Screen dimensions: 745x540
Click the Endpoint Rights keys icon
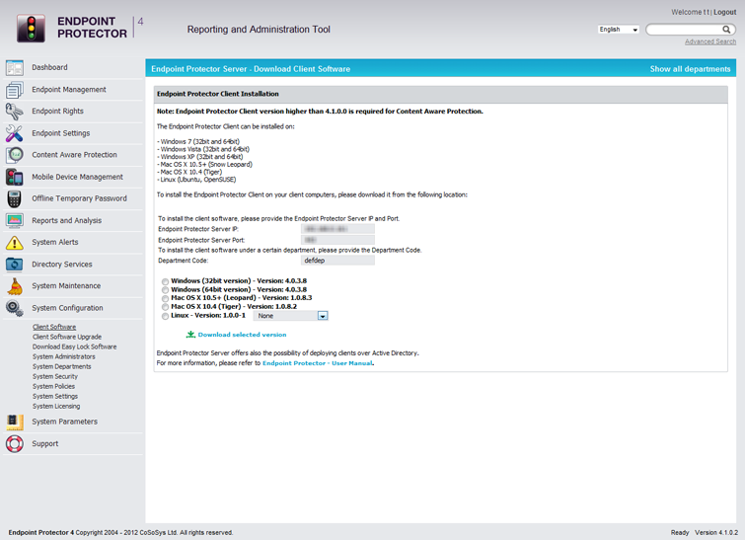tap(14, 112)
